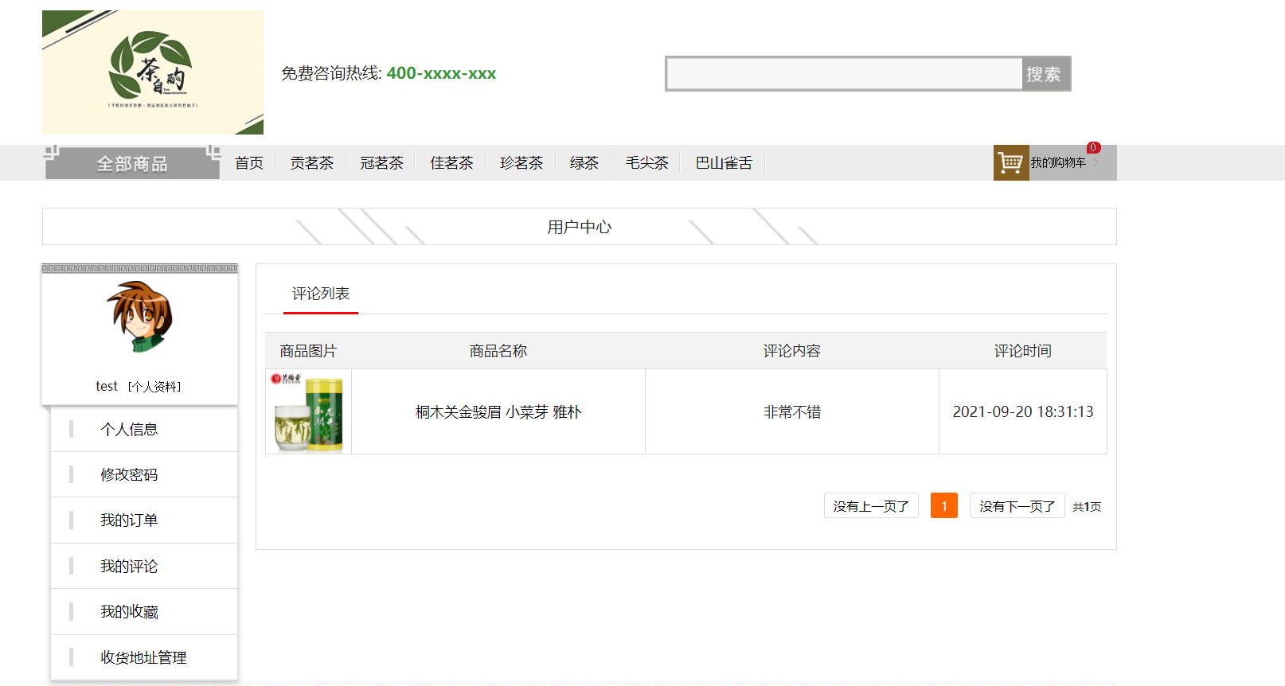Click the product thumbnail of 桐木关金骏眉
1285x686 pixels.
click(308, 411)
